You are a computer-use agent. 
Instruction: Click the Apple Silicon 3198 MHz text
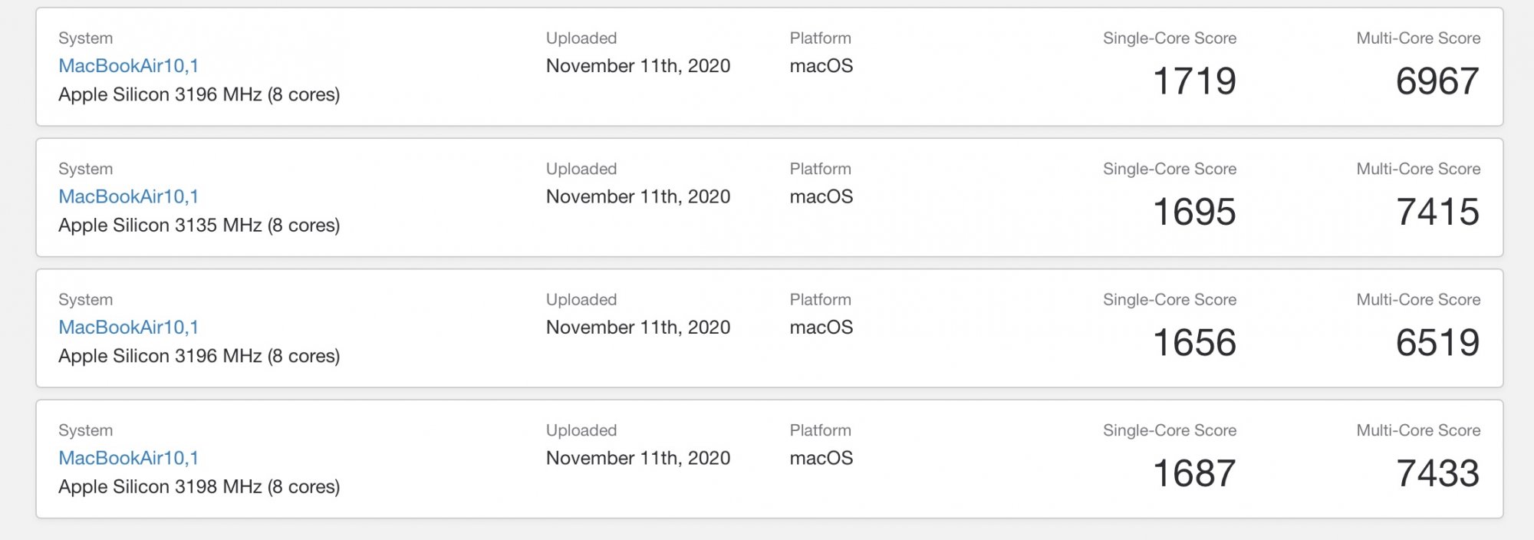pyautogui.click(x=199, y=487)
